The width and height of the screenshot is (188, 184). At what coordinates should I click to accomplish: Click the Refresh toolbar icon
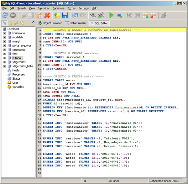coord(5,15)
